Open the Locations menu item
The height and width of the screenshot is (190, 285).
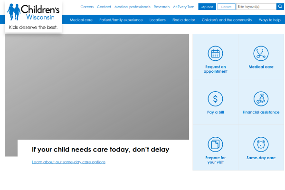pos(157,20)
